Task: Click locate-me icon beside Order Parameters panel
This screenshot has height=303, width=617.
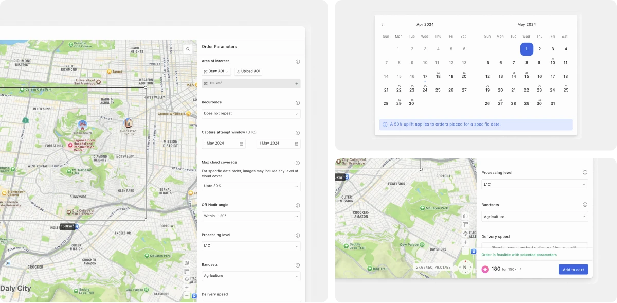Action: pos(187,279)
